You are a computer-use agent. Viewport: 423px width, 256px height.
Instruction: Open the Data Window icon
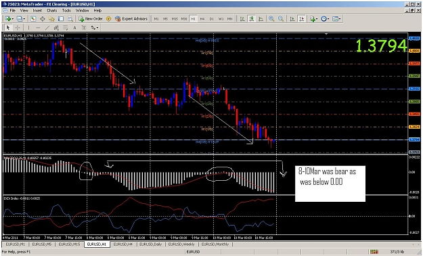(43, 19)
